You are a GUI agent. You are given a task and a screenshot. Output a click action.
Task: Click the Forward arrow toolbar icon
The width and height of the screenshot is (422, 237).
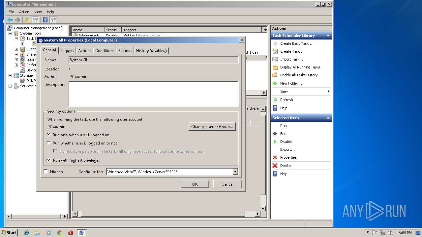point(17,20)
